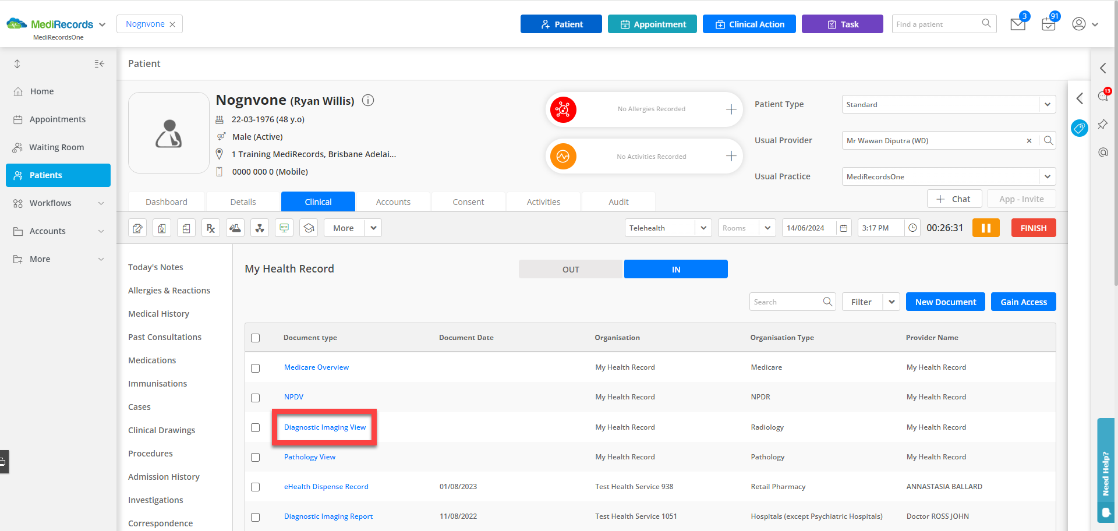This screenshot has width=1118, height=531.
Task: Check the Diagnostic Imaging Report checkbox
Action: [255, 517]
